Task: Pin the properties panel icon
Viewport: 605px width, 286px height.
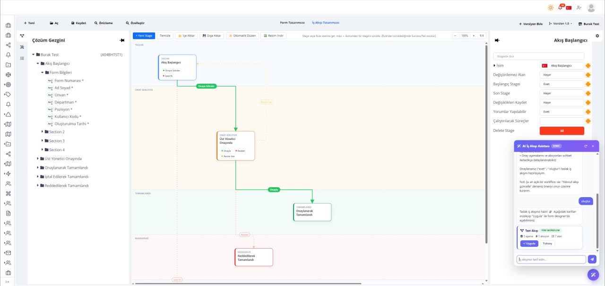Action: tap(497, 41)
